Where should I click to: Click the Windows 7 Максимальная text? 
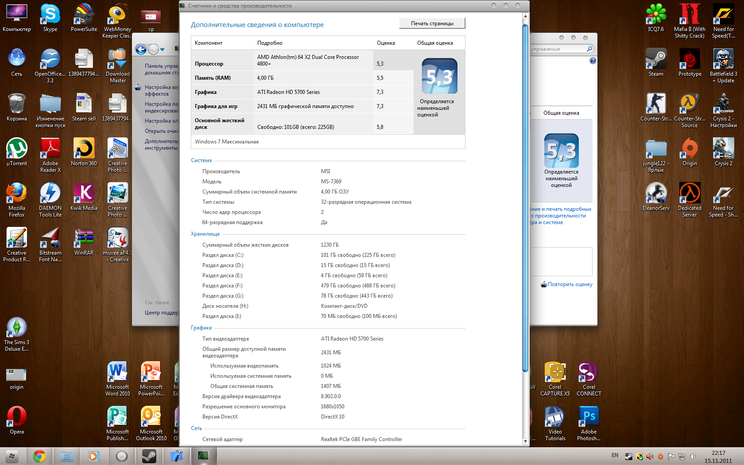tap(227, 142)
